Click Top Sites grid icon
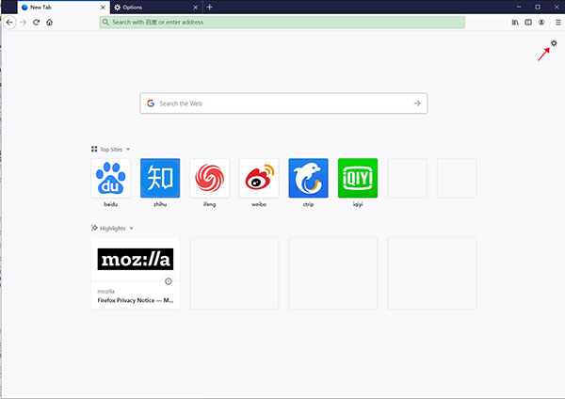 pyautogui.click(x=94, y=149)
